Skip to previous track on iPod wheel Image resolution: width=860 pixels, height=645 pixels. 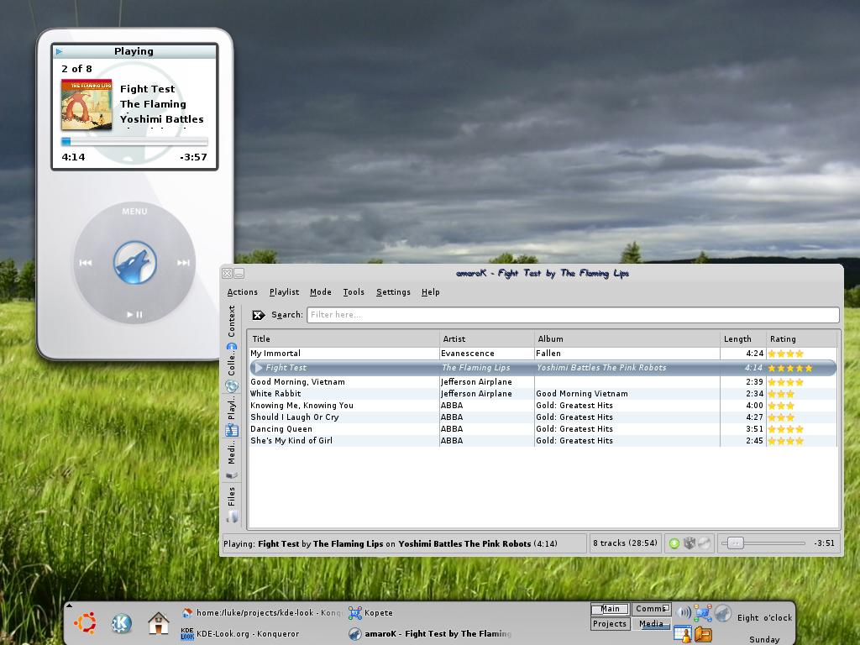pyautogui.click(x=86, y=263)
